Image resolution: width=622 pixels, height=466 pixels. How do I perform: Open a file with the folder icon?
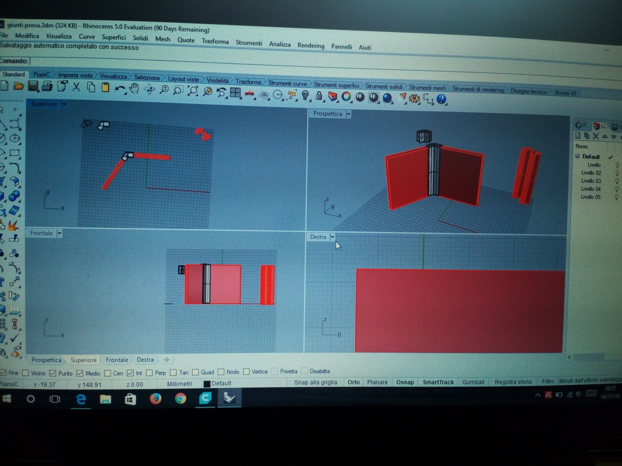[x=19, y=86]
